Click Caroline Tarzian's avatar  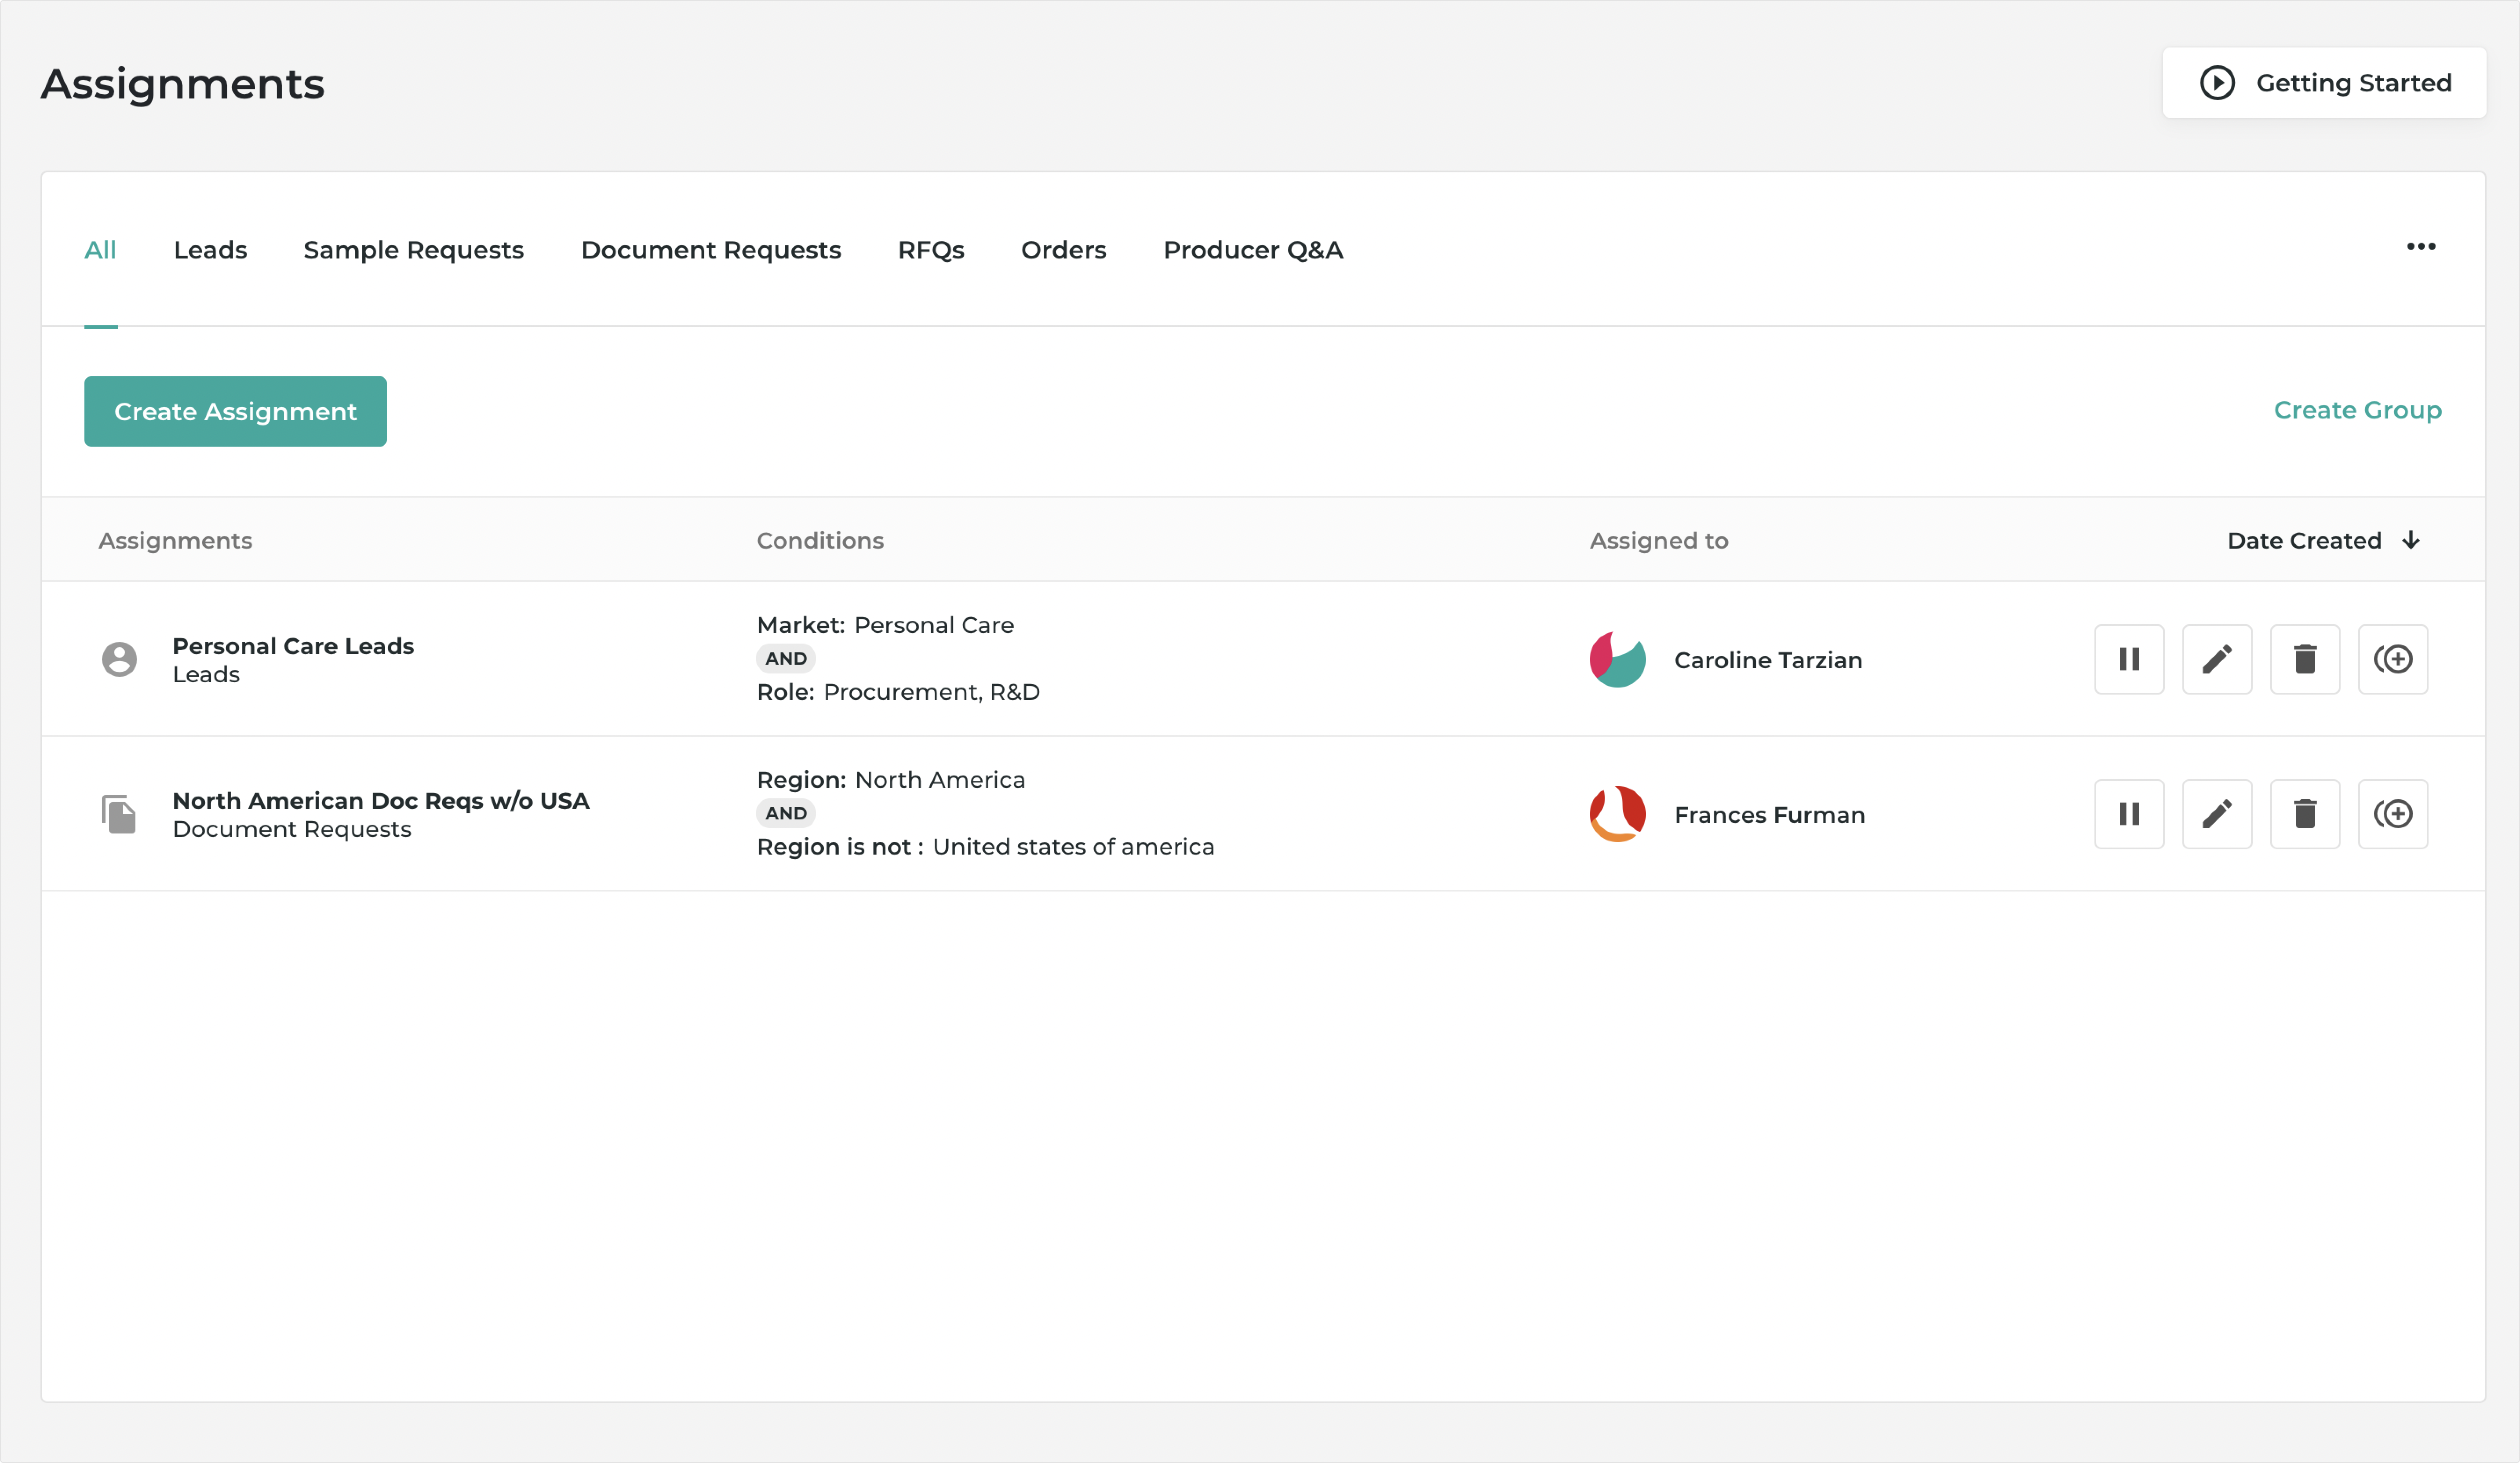[x=1617, y=659]
